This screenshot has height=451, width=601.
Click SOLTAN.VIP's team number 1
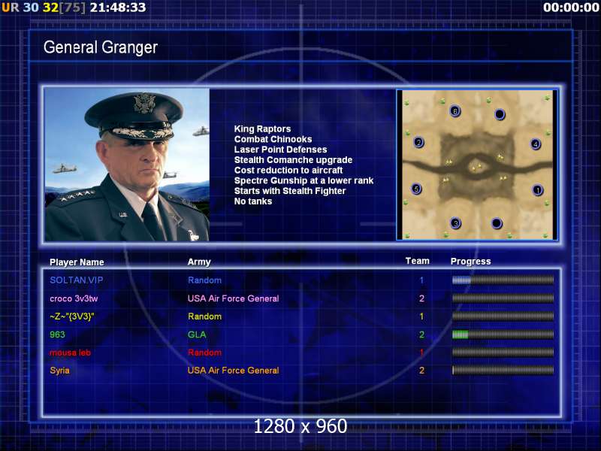point(421,280)
